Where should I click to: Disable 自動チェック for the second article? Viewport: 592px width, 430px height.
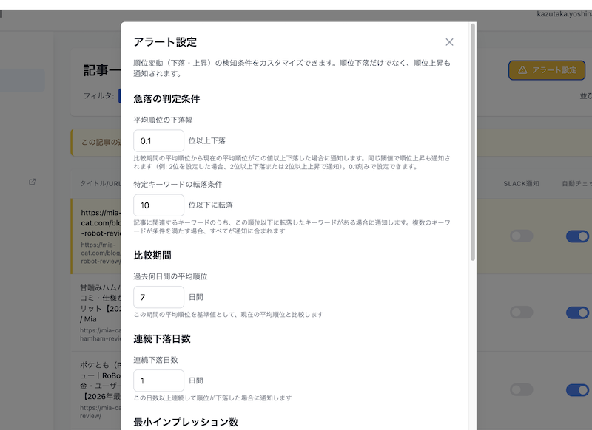577,313
